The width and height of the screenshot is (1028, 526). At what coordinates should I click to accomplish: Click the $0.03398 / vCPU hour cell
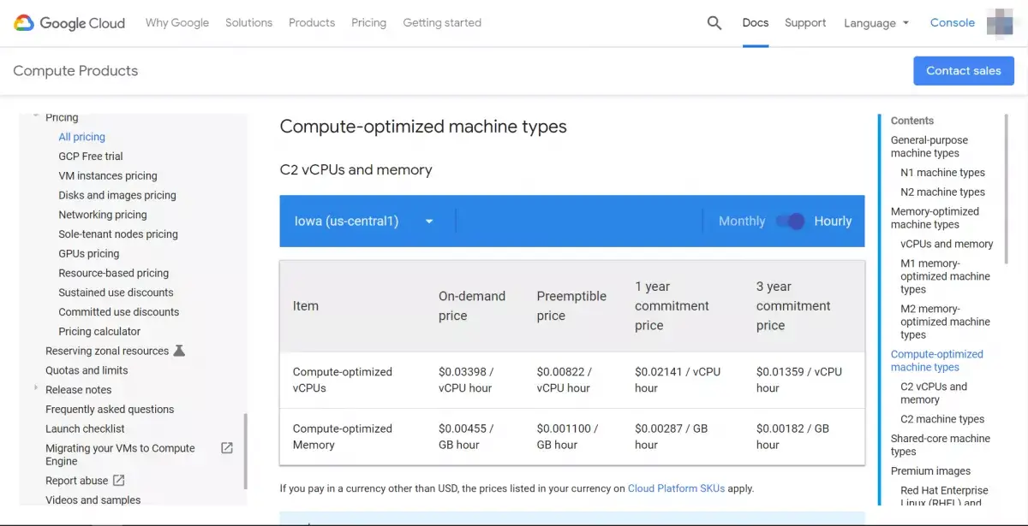pyautogui.click(x=466, y=380)
